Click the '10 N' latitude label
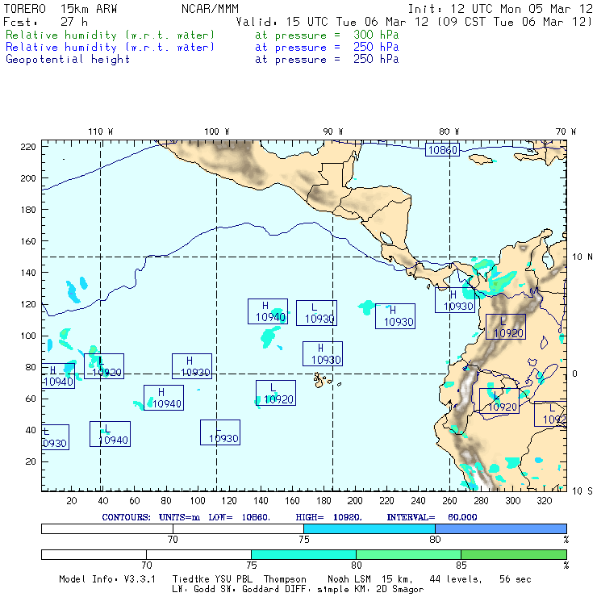The height and width of the screenshot is (597, 597). tap(582, 257)
